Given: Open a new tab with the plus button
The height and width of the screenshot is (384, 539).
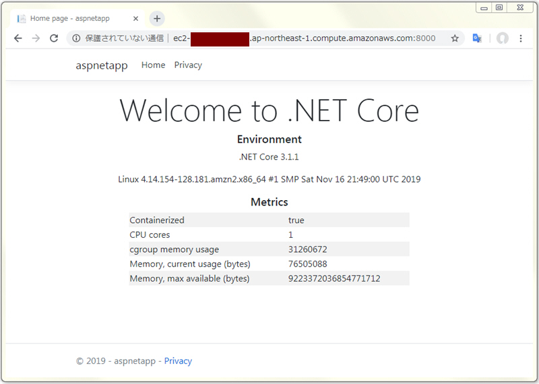Looking at the screenshot, I should click(157, 19).
